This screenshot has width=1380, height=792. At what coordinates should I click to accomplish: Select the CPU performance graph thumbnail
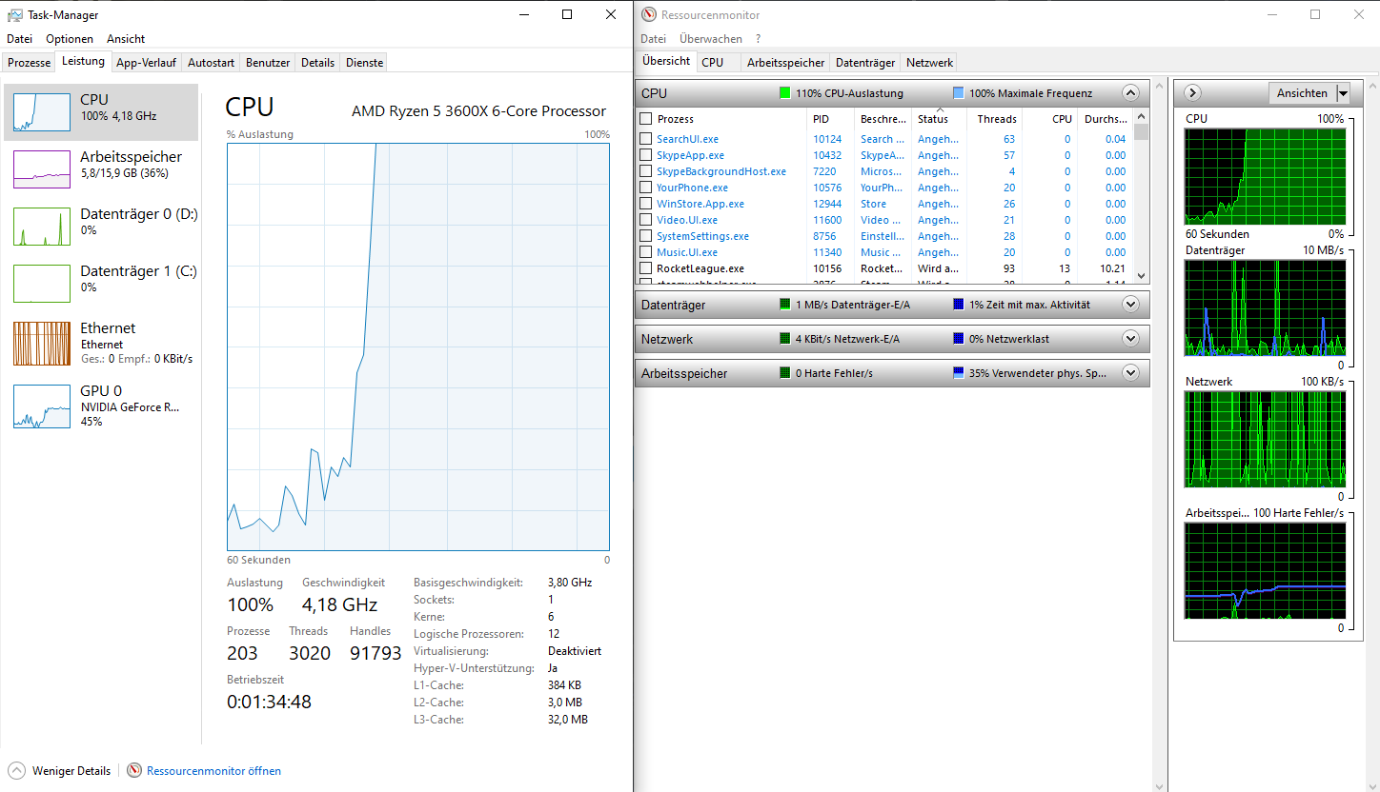(x=41, y=112)
